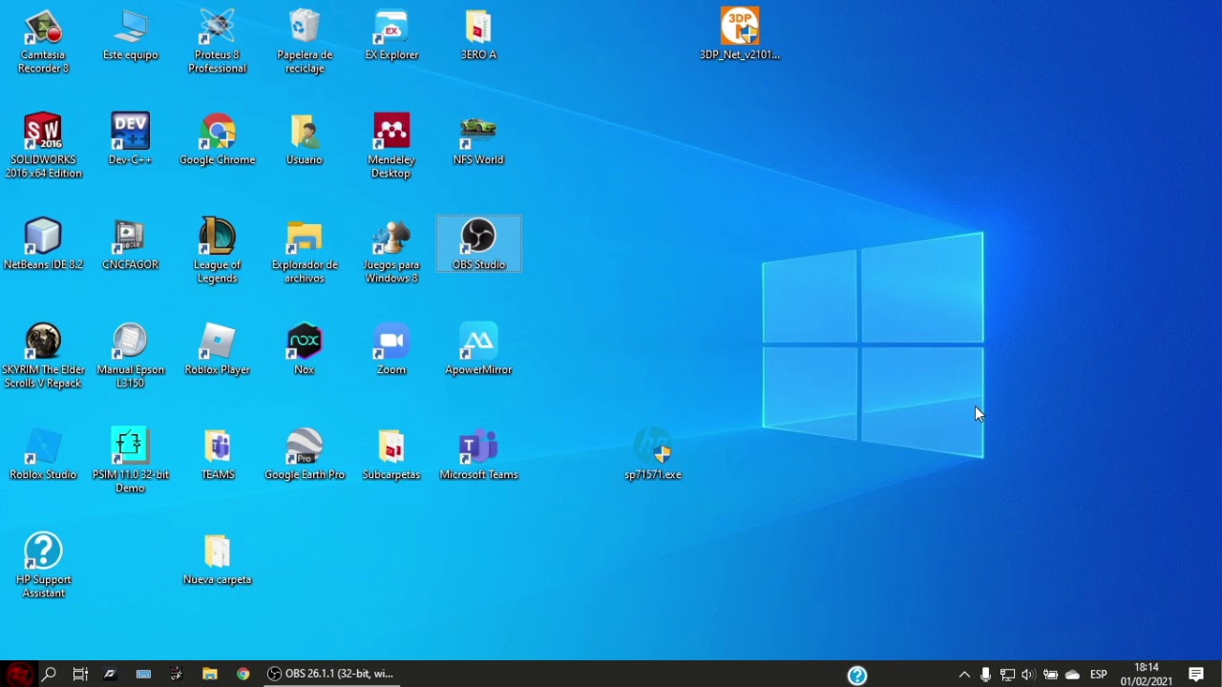The width and height of the screenshot is (1222, 687).
Task: Change the ESP input language
Action: coord(1099,675)
